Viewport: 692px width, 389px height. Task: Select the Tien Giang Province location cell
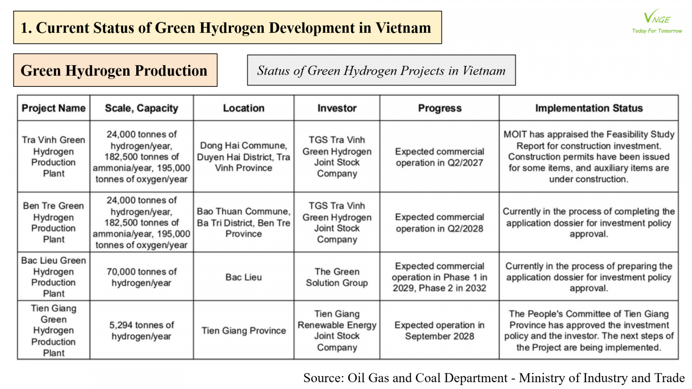(243, 331)
